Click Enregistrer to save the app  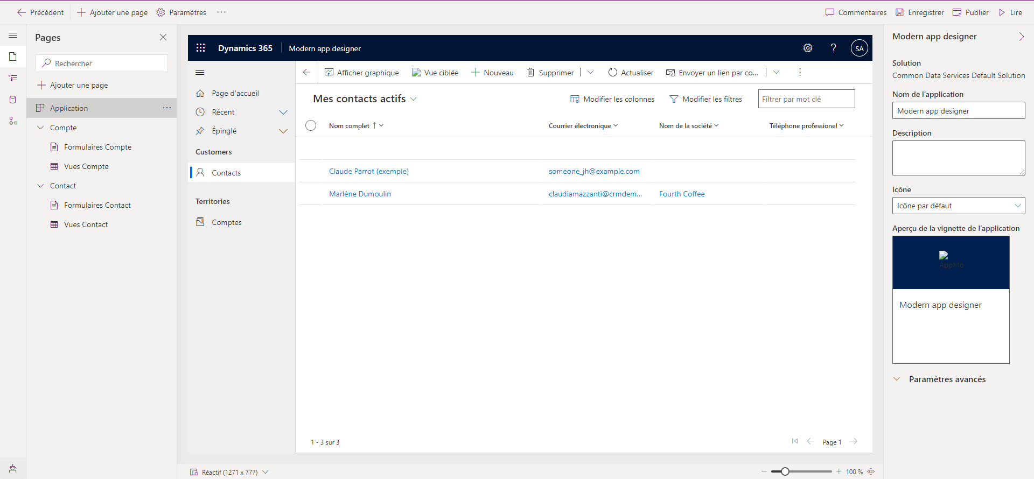[919, 12]
